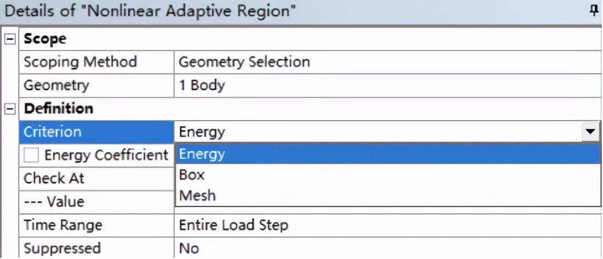Image resolution: width=603 pixels, height=259 pixels.
Task: Choose Box criterion option
Action: 192,175
